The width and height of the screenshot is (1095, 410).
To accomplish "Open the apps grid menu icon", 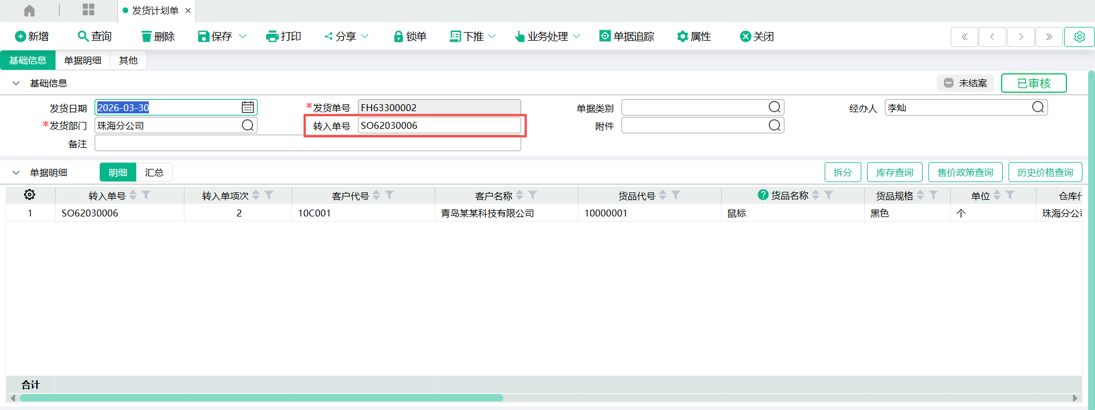I will [x=88, y=10].
